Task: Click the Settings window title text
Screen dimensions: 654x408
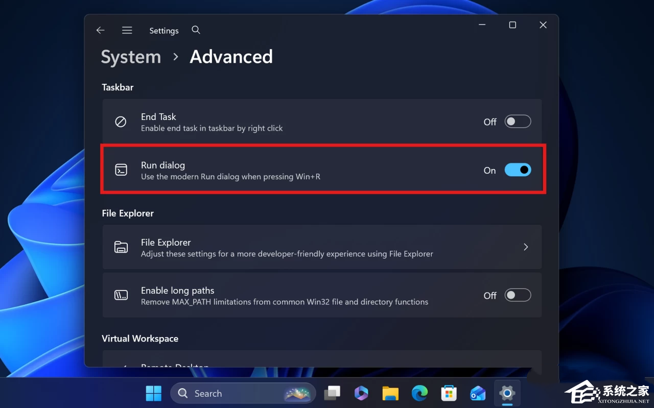Action: click(x=164, y=31)
